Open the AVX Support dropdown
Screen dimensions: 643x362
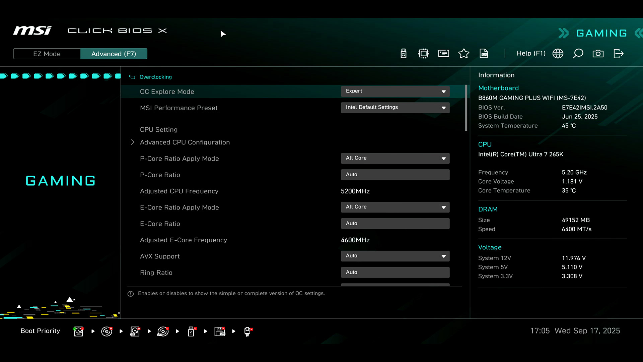(395, 256)
